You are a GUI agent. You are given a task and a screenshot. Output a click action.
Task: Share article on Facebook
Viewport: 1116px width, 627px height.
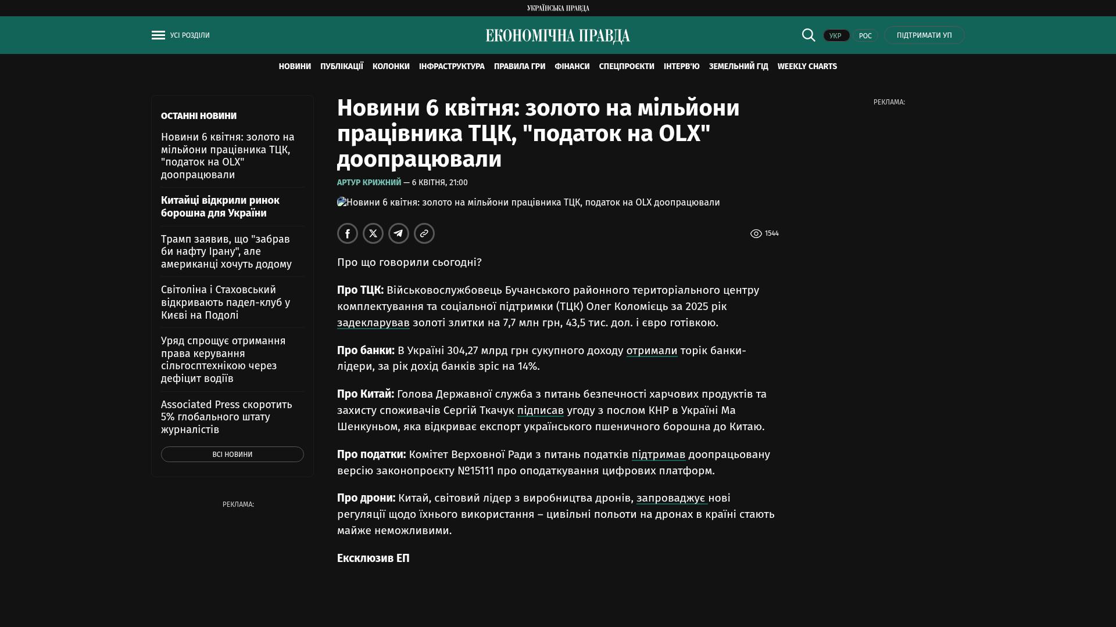coord(348,233)
